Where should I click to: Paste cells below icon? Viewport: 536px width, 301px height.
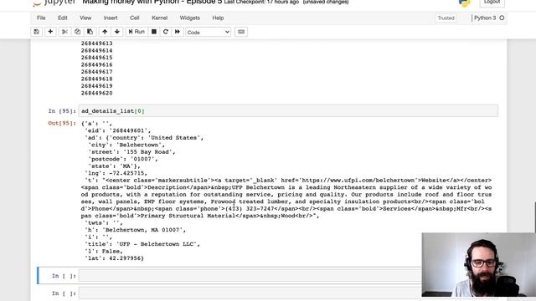[x=90, y=32]
